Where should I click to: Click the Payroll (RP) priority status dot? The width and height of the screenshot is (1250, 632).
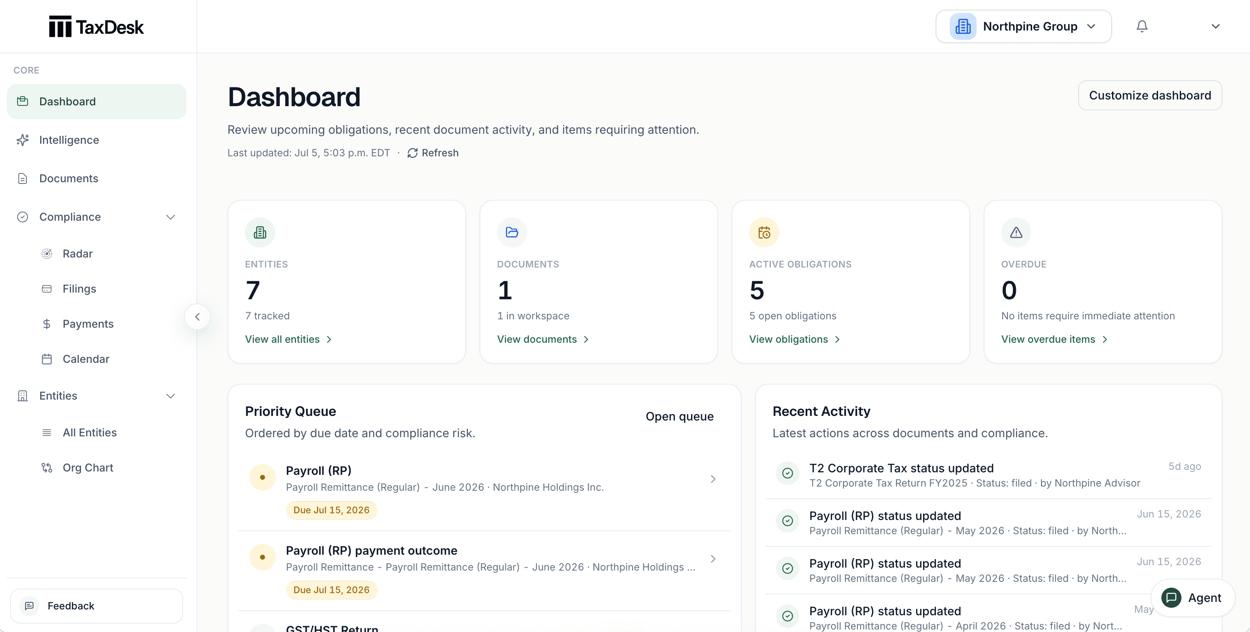coord(263,477)
